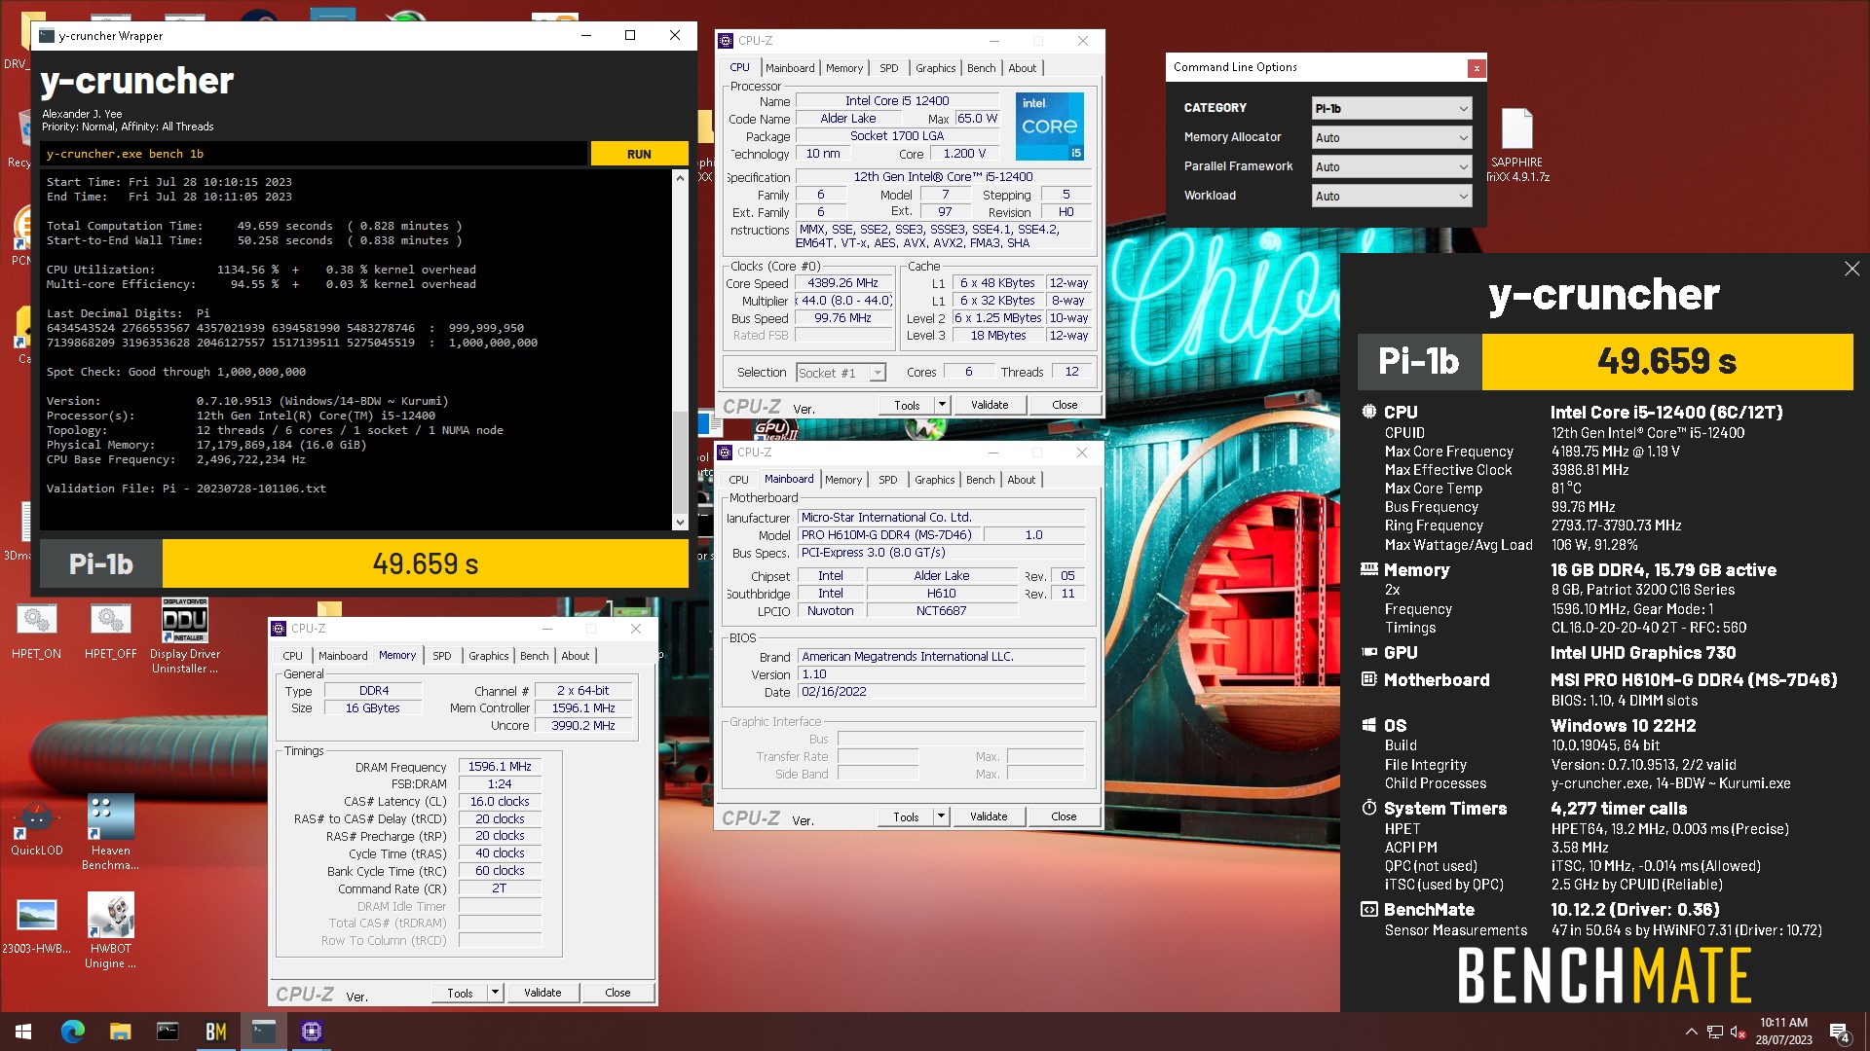Click Validate in top CPU-Z window
Screen dimensions: 1870x1051
(x=989, y=405)
